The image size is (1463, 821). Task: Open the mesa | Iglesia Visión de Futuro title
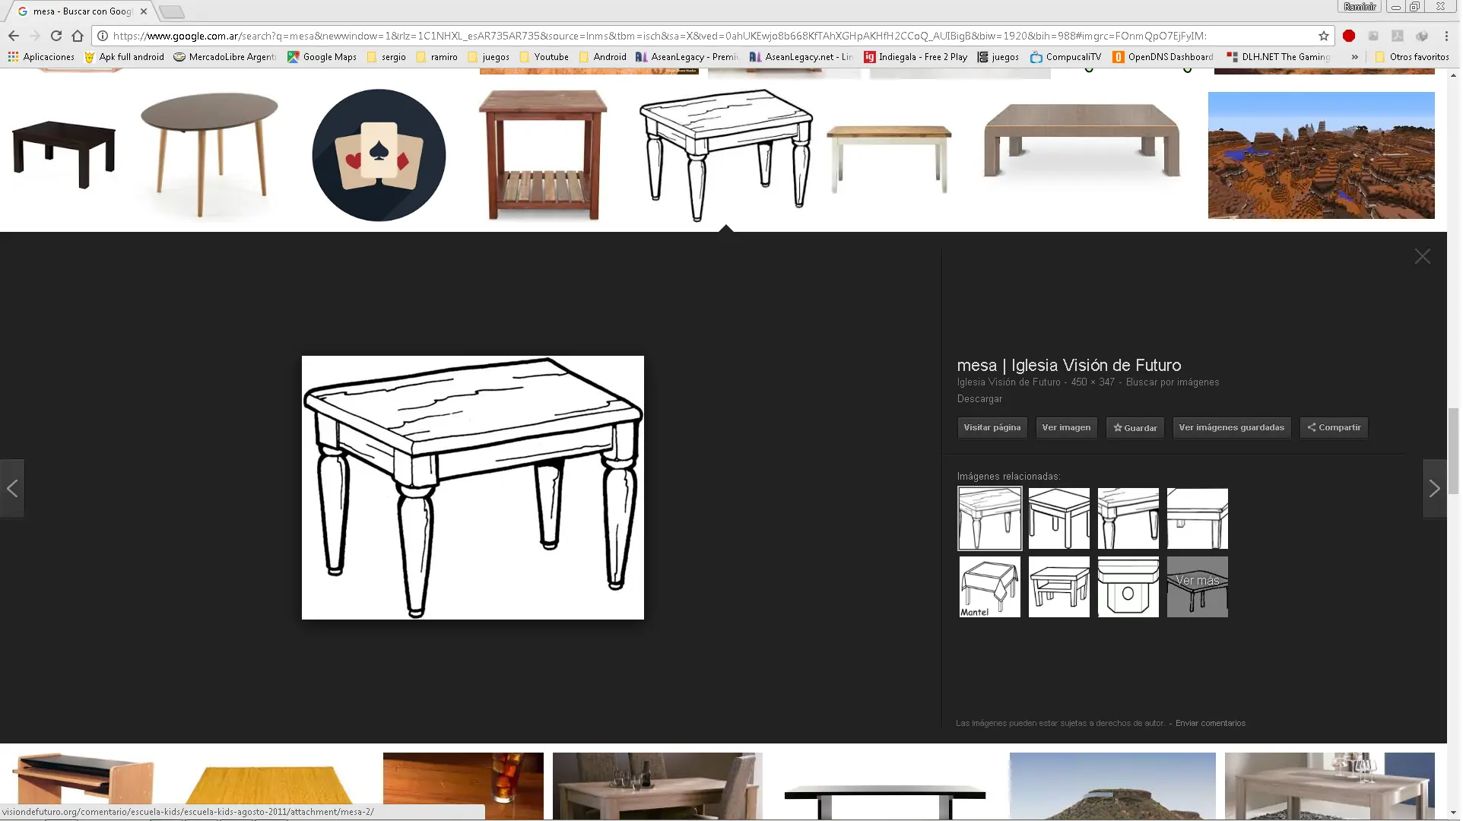click(x=1068, y=365)
